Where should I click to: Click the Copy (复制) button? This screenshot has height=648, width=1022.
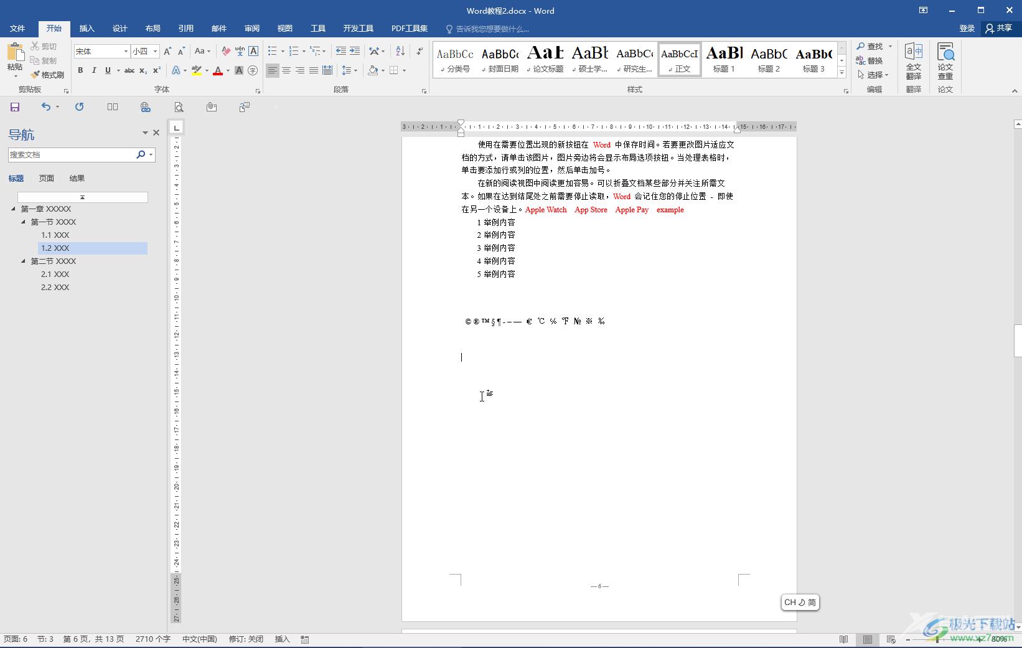point(44,60)
